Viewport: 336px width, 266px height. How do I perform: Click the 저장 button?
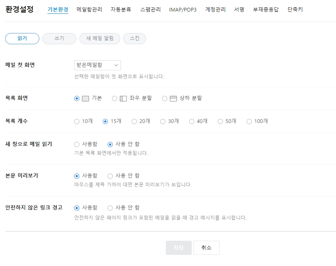[x=179, y=248]
